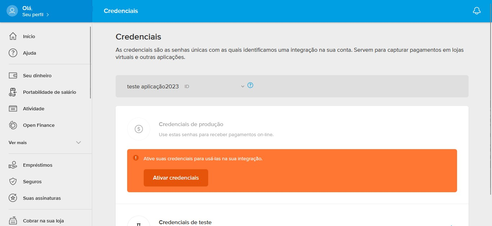Click the sidebar vertical scrollbar

click(90, 62)
